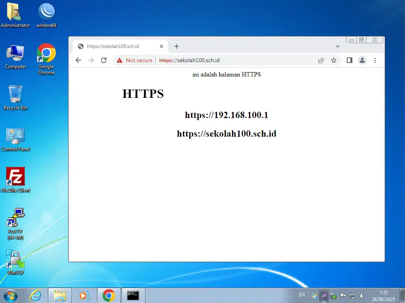The height and width of the screenshot is (303, 405).
Task: Select the sekolah100.sch.id browser tab
Action: coord(115,46)
